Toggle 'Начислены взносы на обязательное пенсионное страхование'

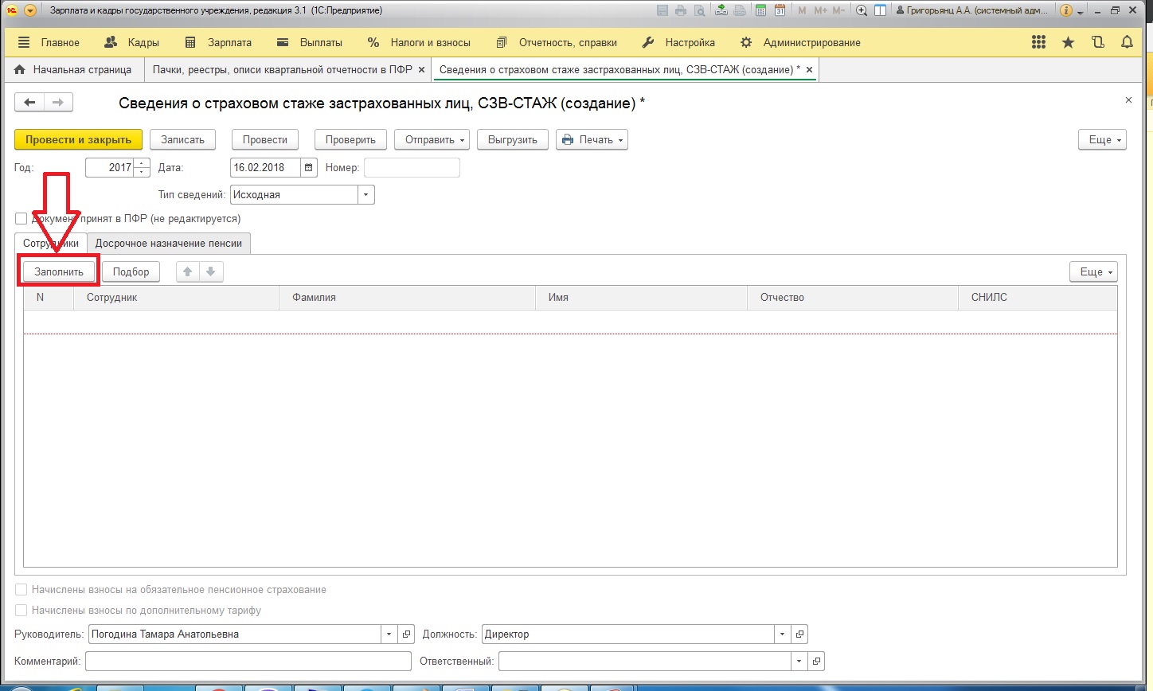click(x=21, y=590)
